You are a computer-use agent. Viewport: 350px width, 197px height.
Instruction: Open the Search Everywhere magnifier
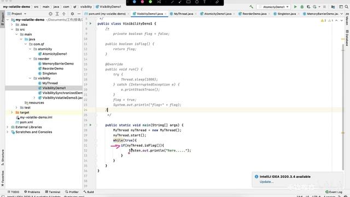click(347, 7)
